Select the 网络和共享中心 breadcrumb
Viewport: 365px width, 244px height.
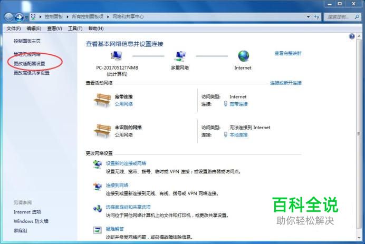pyautogui.click(x=128, y=16)
